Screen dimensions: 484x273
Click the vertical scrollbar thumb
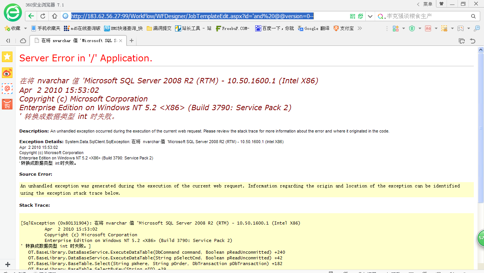click(481, 128)
